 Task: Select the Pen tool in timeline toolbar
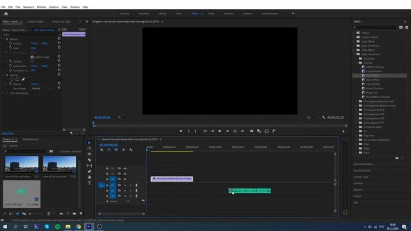[89, 171]
